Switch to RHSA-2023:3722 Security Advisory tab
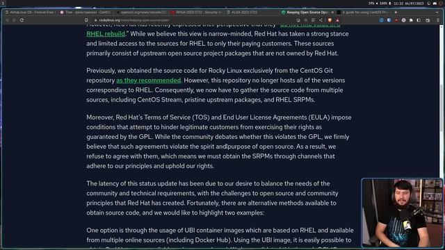This screenshot has height=250, width=445. point(197,12)
